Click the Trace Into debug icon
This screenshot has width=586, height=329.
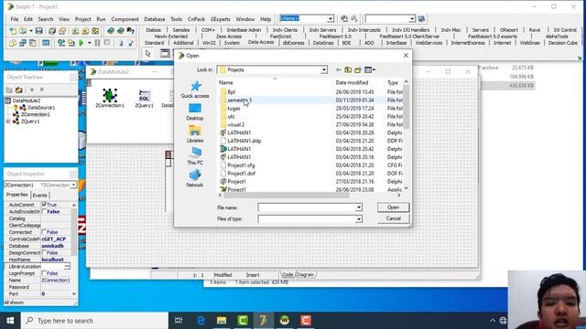click(x=121, y=43)
